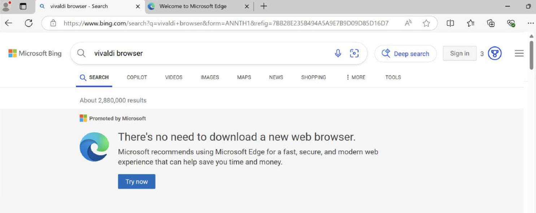Screen dimensions: 536x213
Task: Open Browser essentials heart icon
Action: point(511,23)
